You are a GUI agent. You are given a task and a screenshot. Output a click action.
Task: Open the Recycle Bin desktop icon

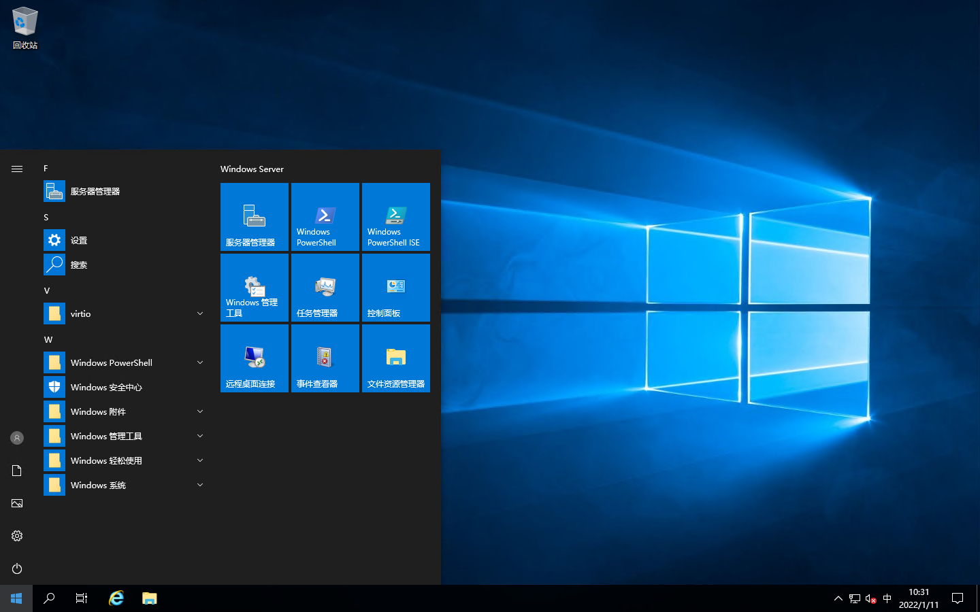pyautogui.click(x=25, y=29)
